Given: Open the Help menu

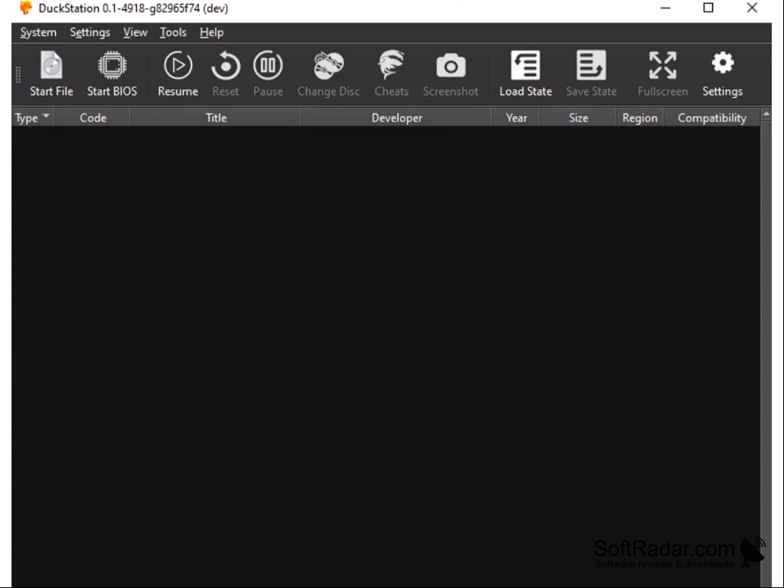Looking at the screenshot, I should (x=212, y=33).
